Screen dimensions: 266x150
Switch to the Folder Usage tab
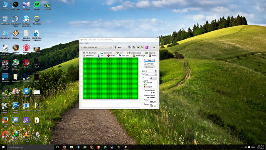[x=139, y=55]
